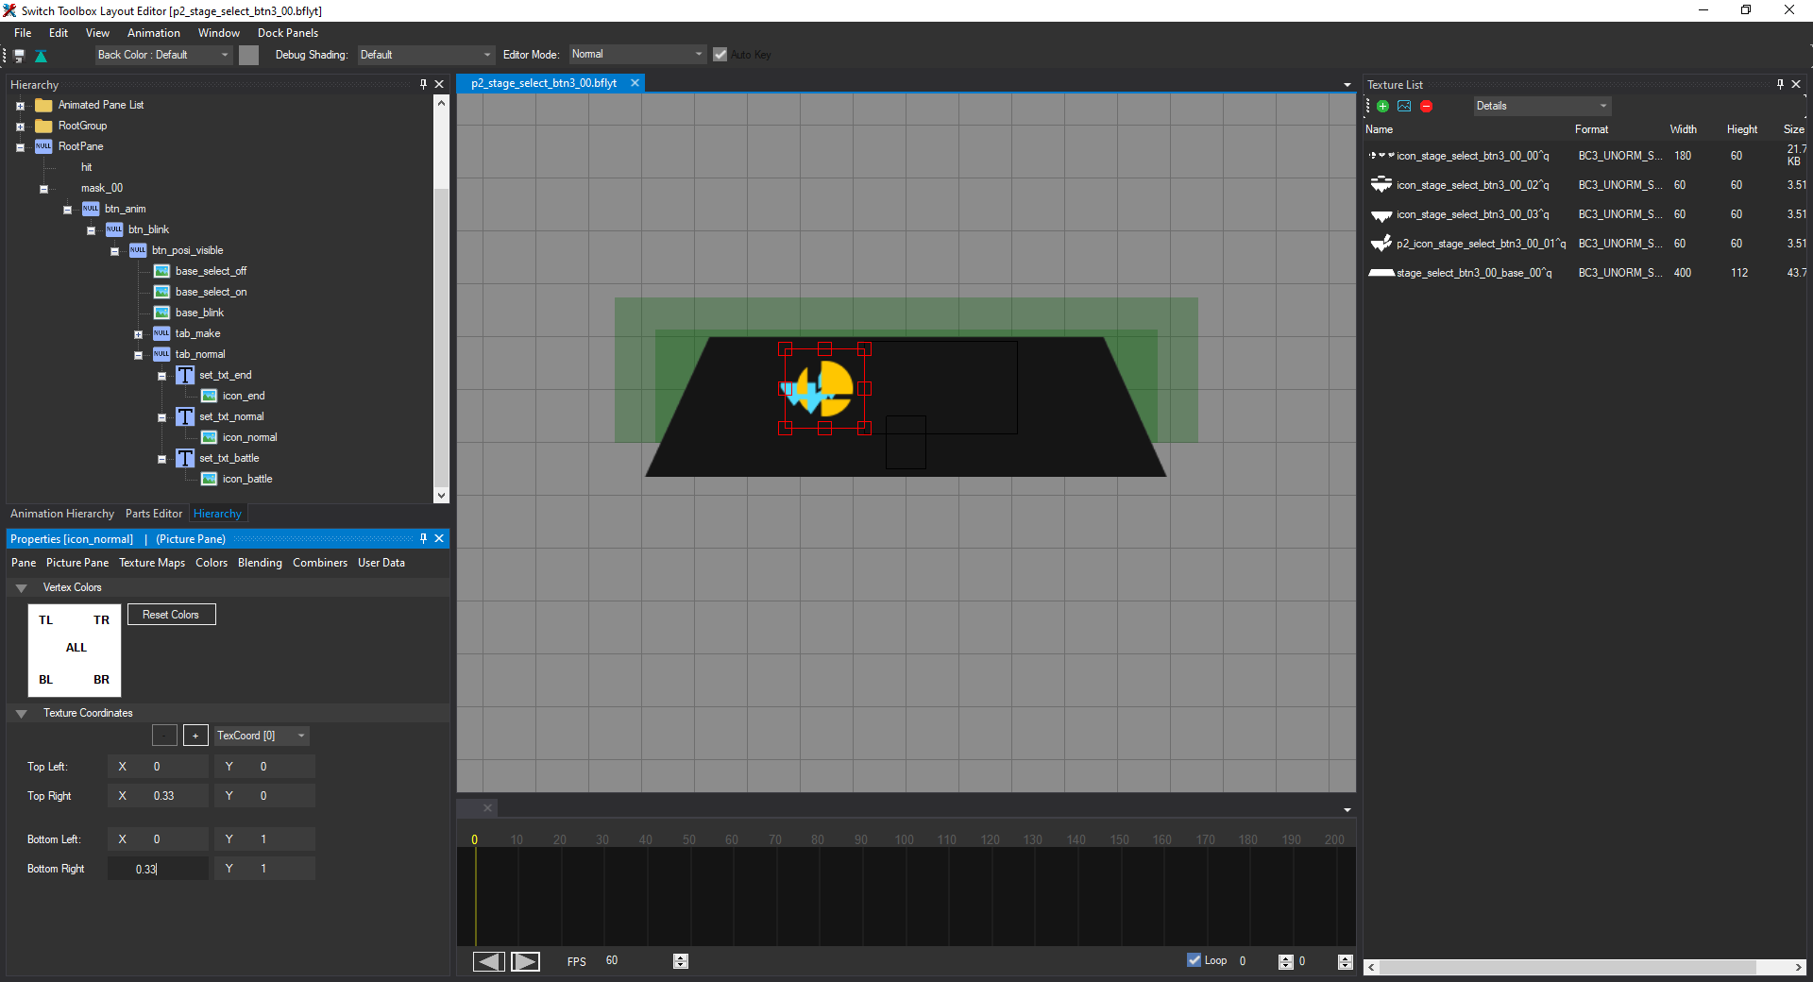The image size is (1813, 982).
Task: Expand the tab_make tree node
Action: (x=138, y=334)
